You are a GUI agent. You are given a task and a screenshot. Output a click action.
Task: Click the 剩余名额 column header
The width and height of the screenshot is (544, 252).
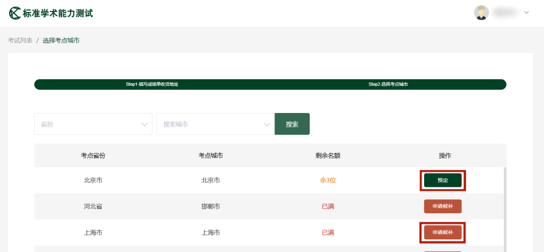click(x=328, y=156)
